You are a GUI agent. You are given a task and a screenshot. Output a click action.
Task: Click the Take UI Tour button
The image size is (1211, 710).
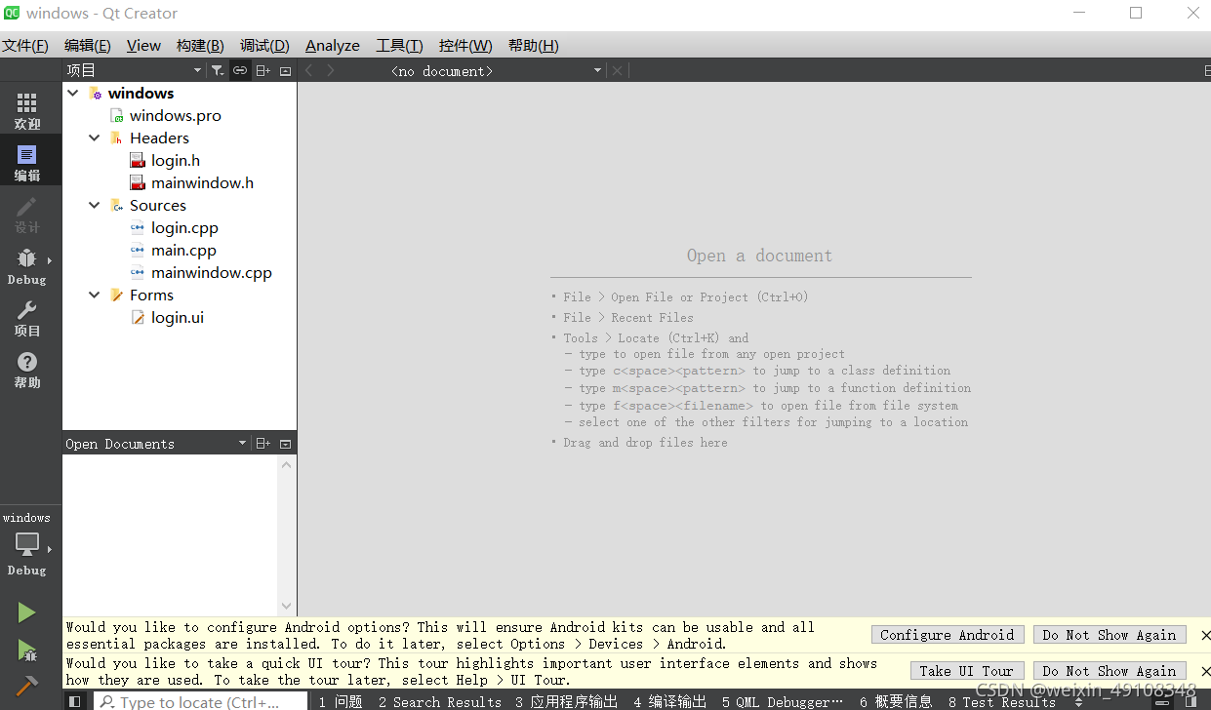tap(966, 671)
